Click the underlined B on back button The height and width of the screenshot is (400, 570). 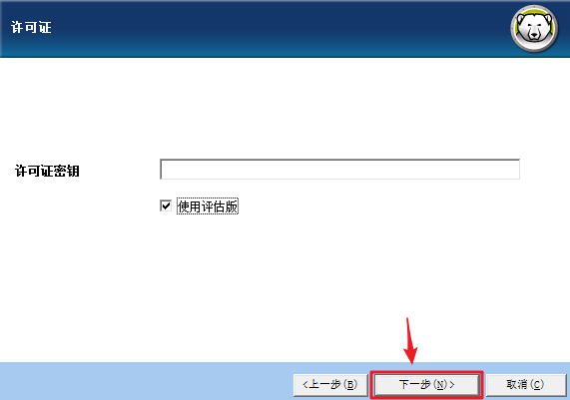coord(350,385)
